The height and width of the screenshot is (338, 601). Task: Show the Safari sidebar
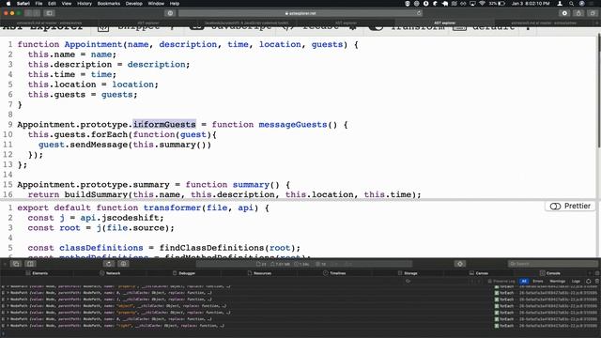tap(50, 13)
